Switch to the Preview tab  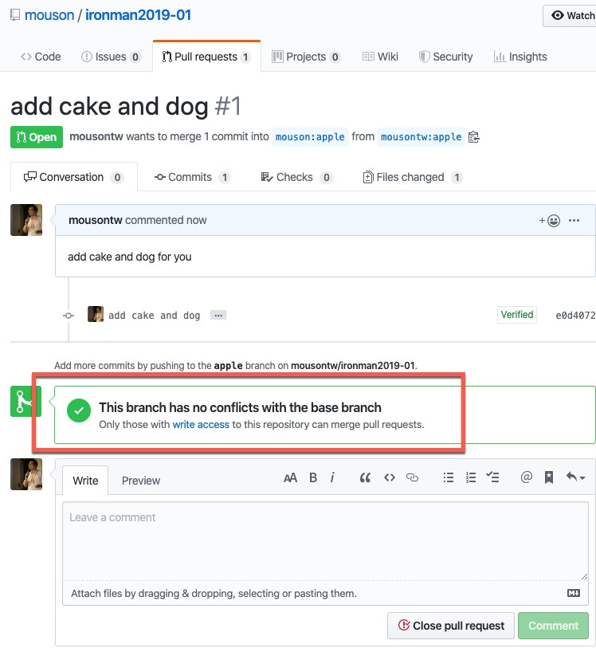(x=141, y=480)
